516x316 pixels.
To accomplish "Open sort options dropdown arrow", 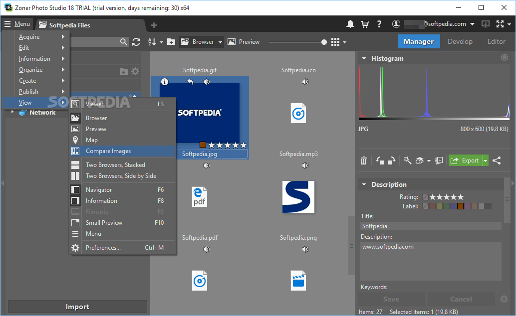I will point(161,42).
